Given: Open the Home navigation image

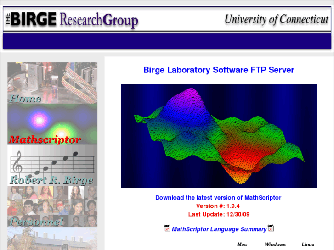Looking at the screenshot, I should pyautogui.click(x=52, y=83).
